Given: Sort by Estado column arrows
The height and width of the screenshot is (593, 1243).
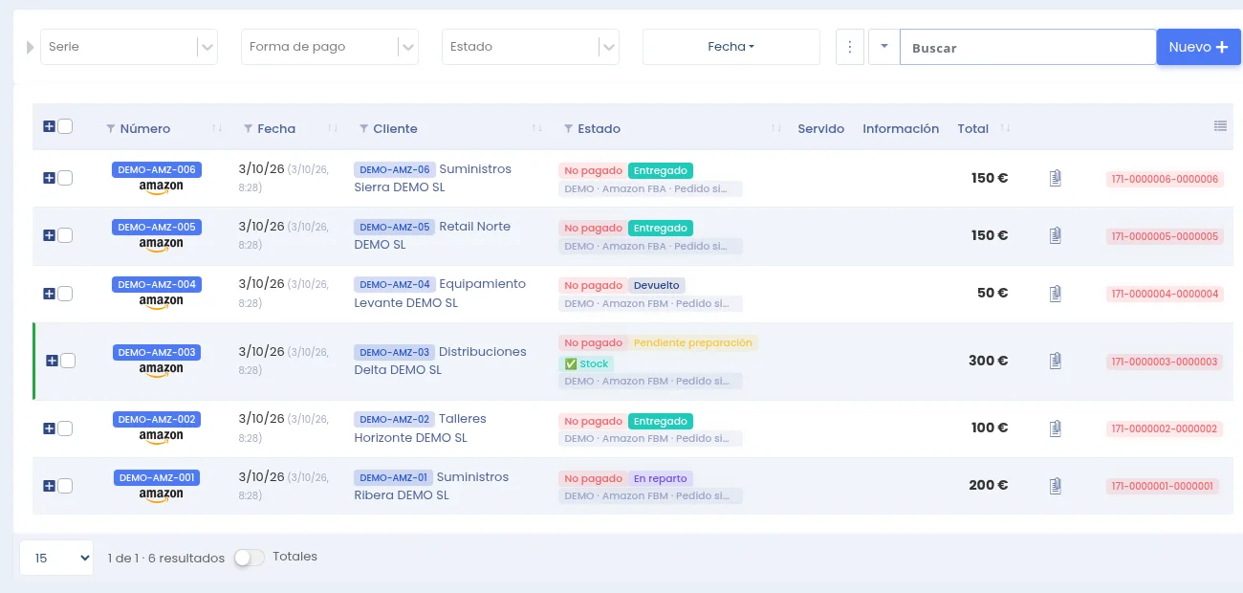Looking at the screenshot, I should (x=776, y=128).
